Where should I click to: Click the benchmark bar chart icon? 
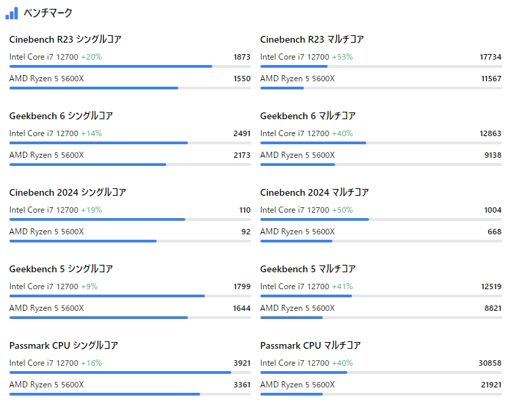click(12, 14)
